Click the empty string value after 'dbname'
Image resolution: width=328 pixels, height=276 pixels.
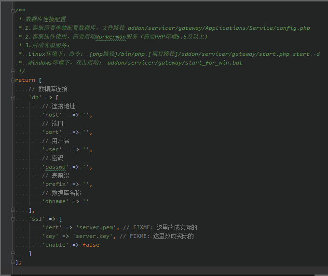pyautogui.click(x=86, y=201)
